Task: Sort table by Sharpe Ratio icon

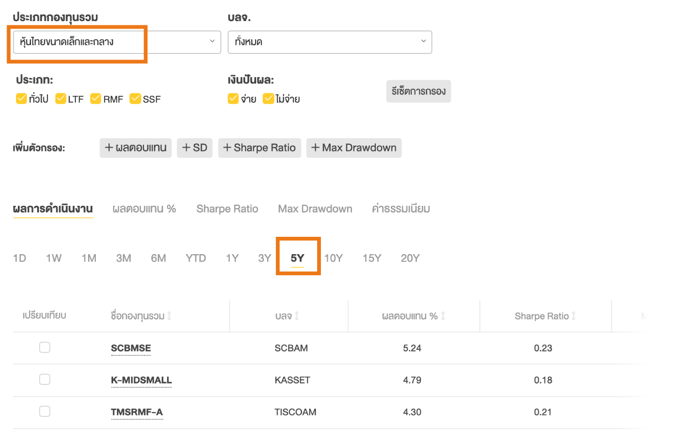Action: tap(573, 316)
